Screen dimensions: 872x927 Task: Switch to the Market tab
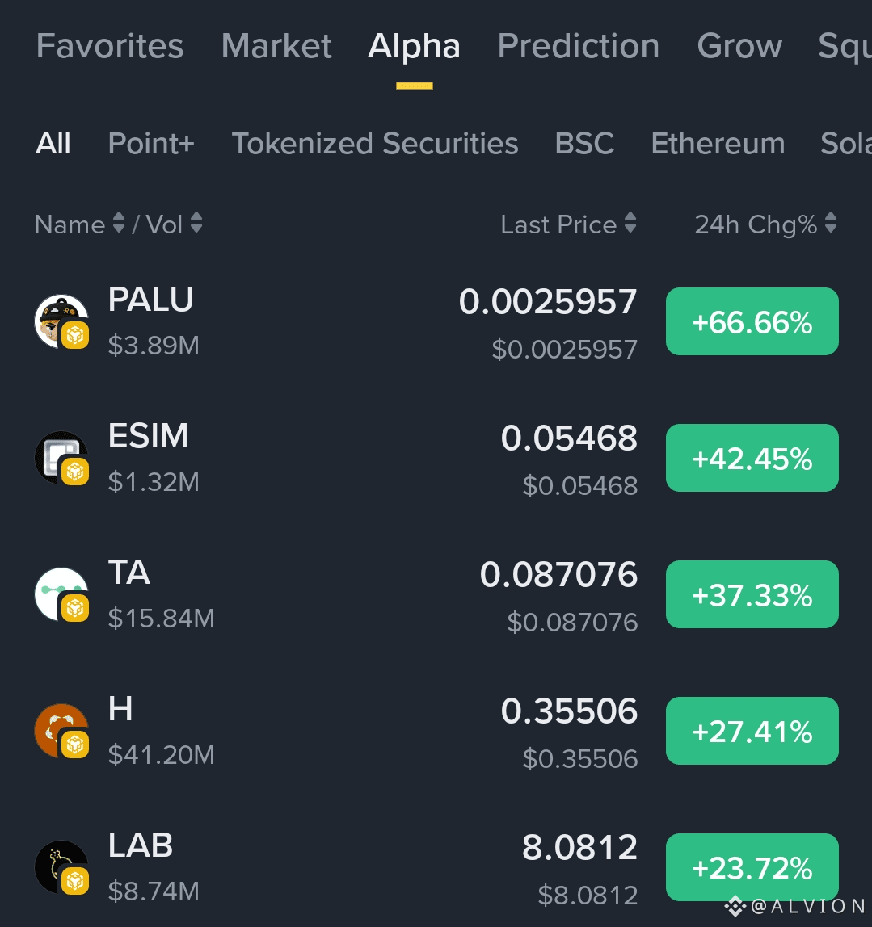[276, 46]
